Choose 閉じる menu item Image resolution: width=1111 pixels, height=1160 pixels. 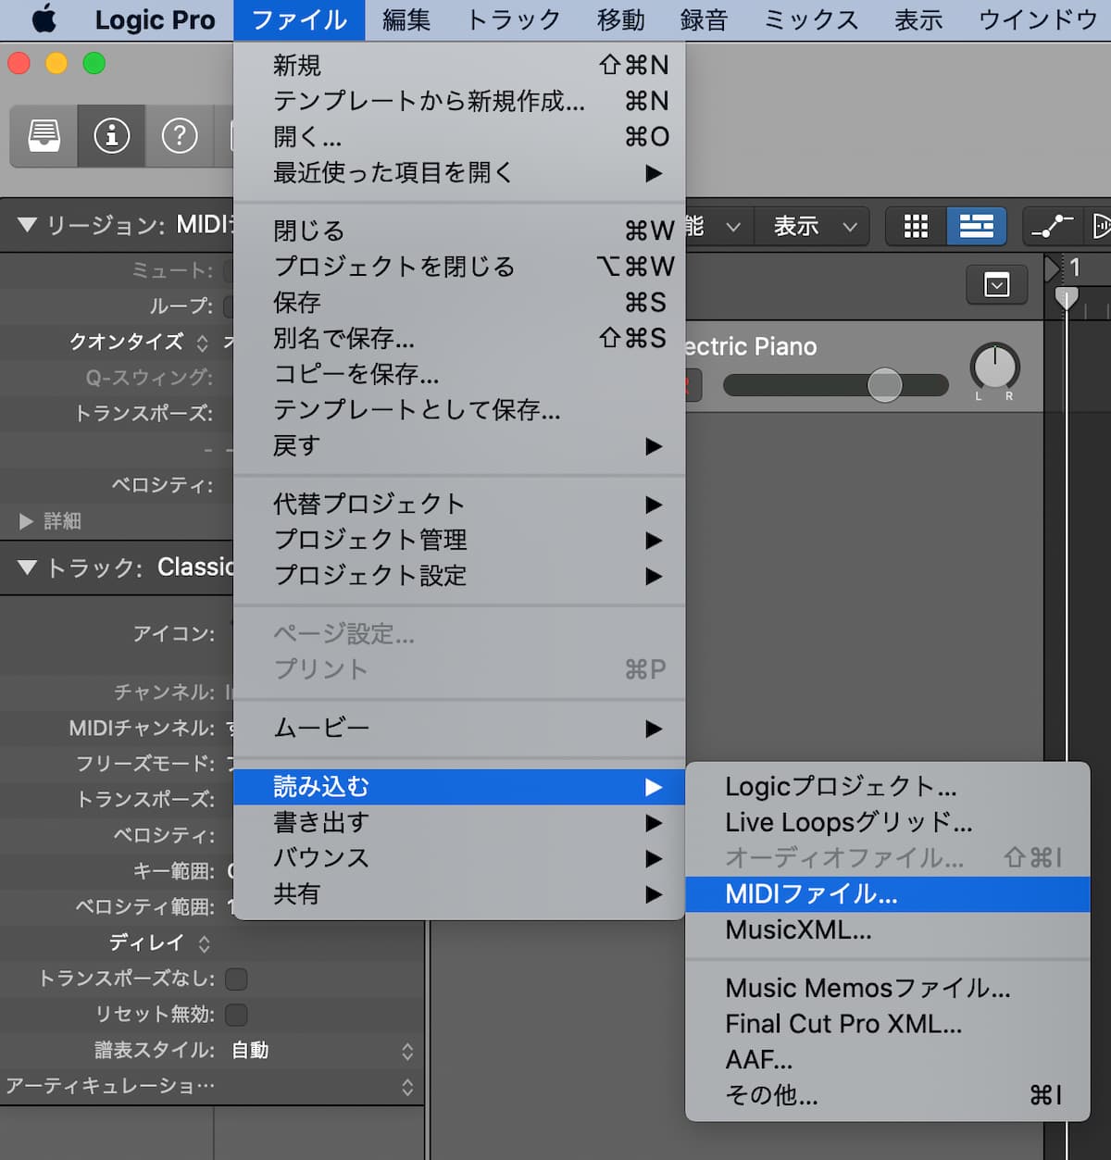(x=459, y=231)
